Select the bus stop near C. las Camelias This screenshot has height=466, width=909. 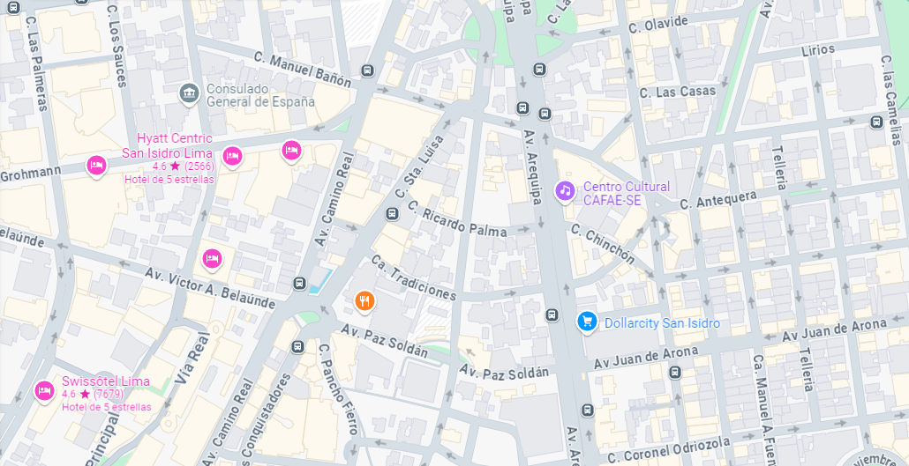876,122
